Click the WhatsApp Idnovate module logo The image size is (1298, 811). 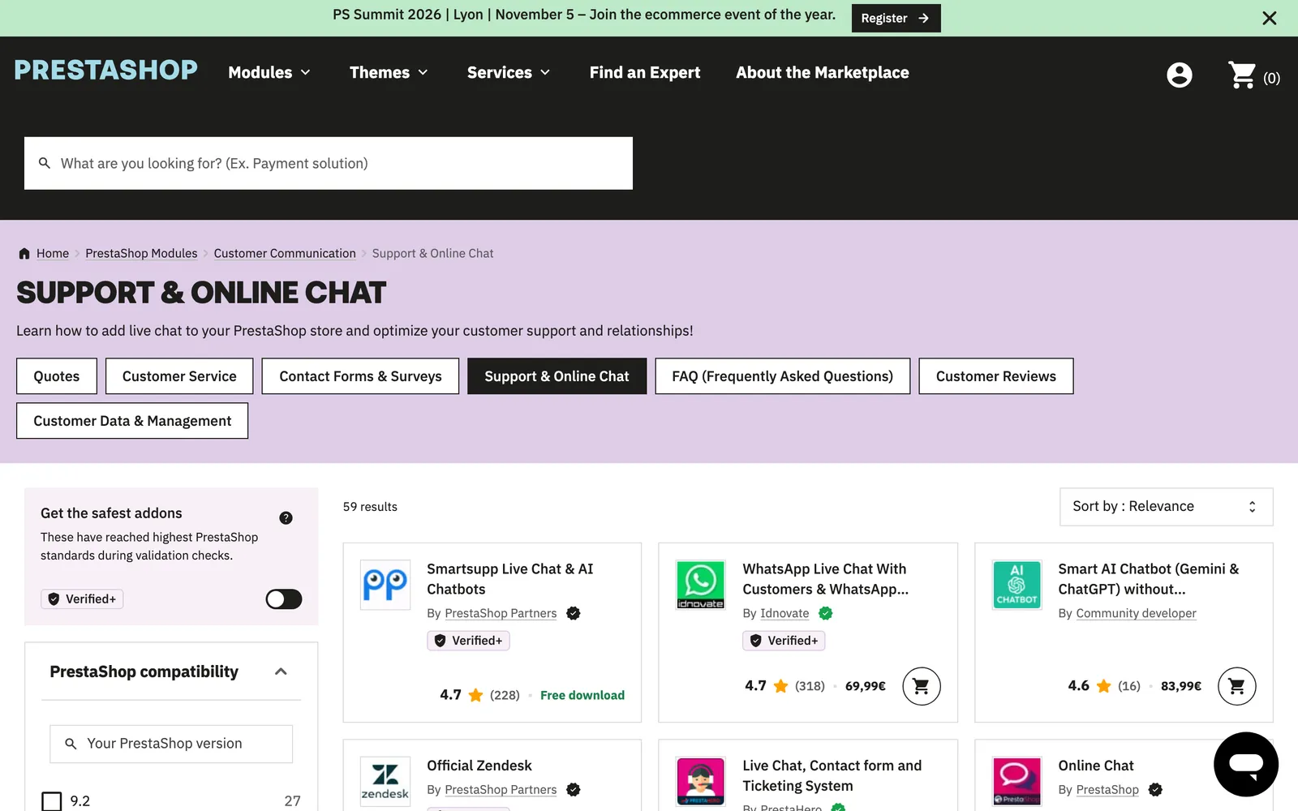701,585
